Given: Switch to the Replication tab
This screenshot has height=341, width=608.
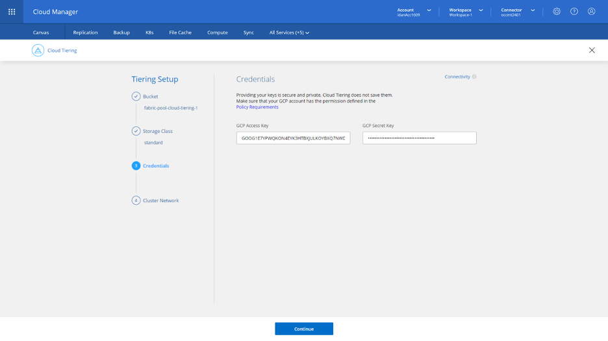Looking at the screenshot, I should 85,32.
